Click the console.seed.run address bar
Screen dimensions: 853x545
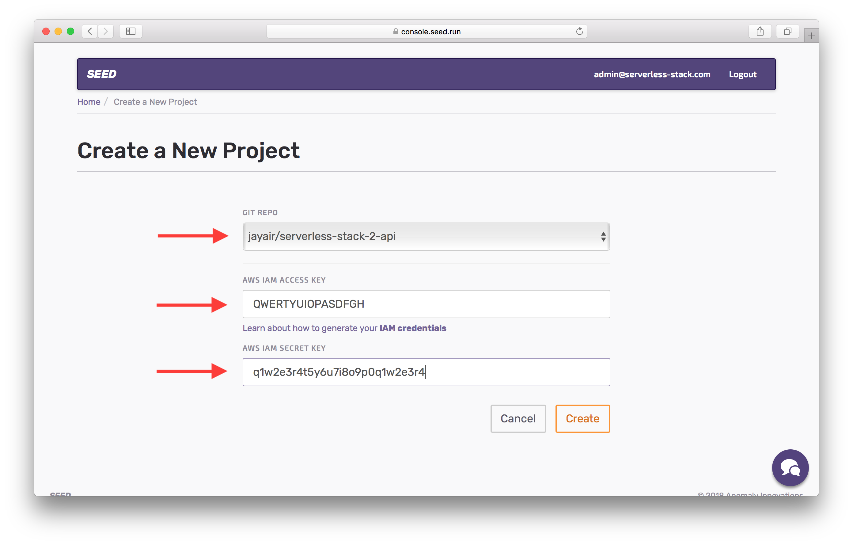[x=426, y=32]
